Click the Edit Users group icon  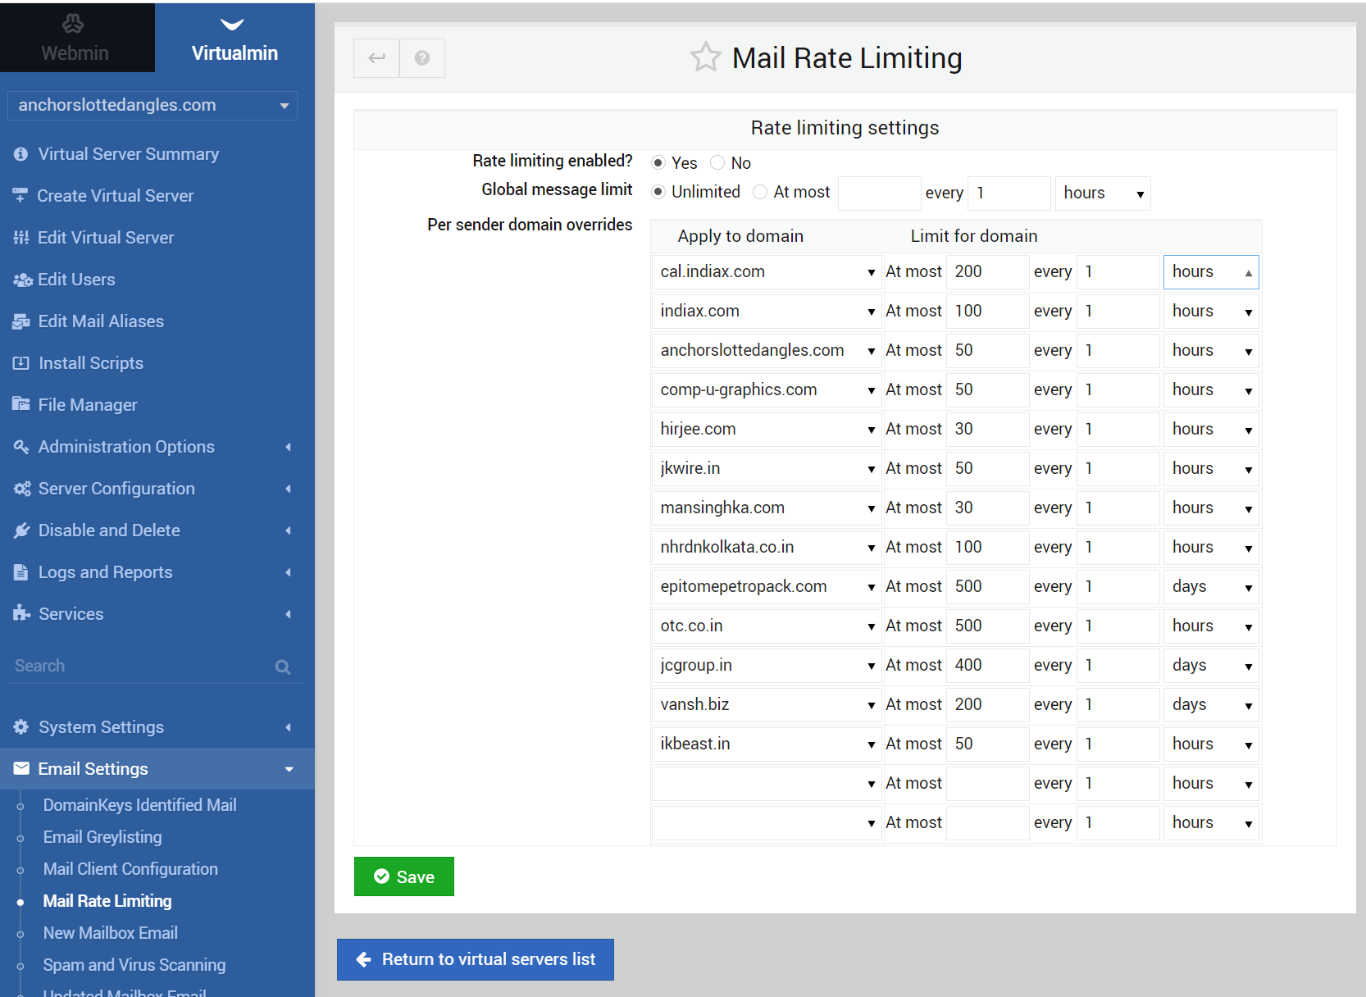(23, 280)
